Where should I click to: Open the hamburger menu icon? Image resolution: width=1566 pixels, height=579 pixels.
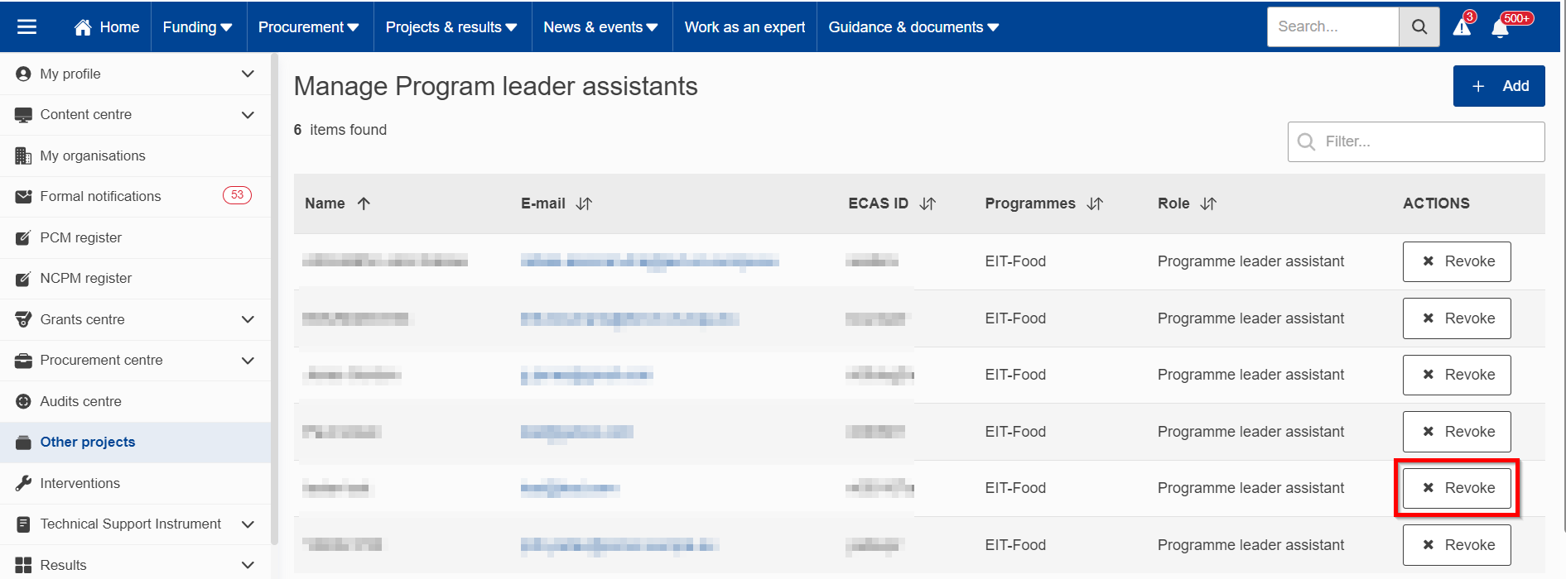[27, 27]
